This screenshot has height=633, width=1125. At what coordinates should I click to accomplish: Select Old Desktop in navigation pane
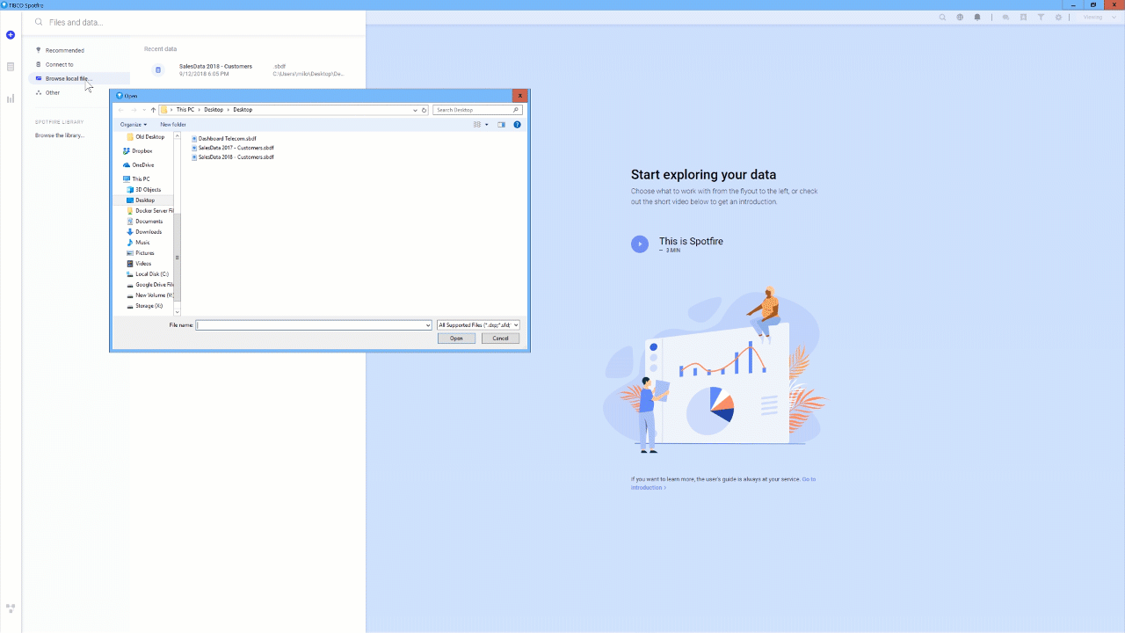point(145,137)
